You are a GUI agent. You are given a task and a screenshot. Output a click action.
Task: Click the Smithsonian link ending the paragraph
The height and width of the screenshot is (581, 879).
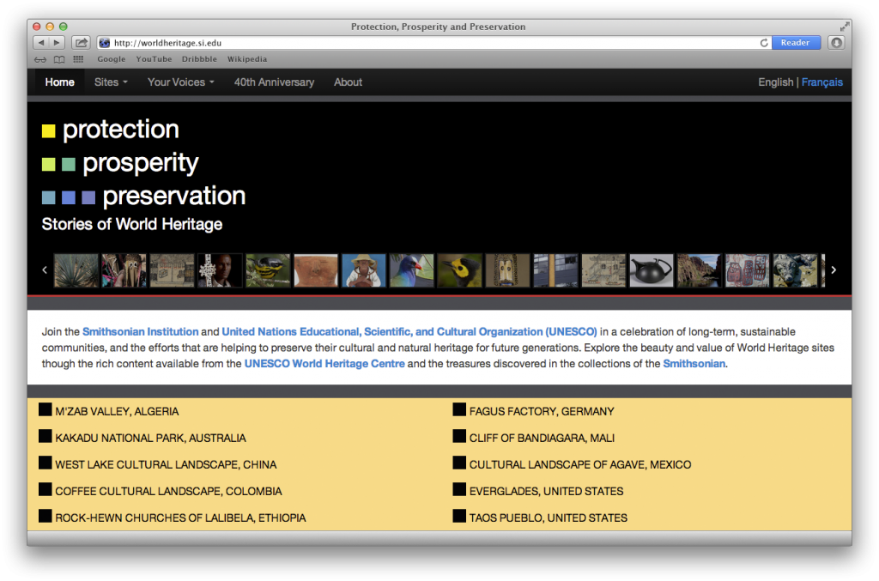click(694, 364)
